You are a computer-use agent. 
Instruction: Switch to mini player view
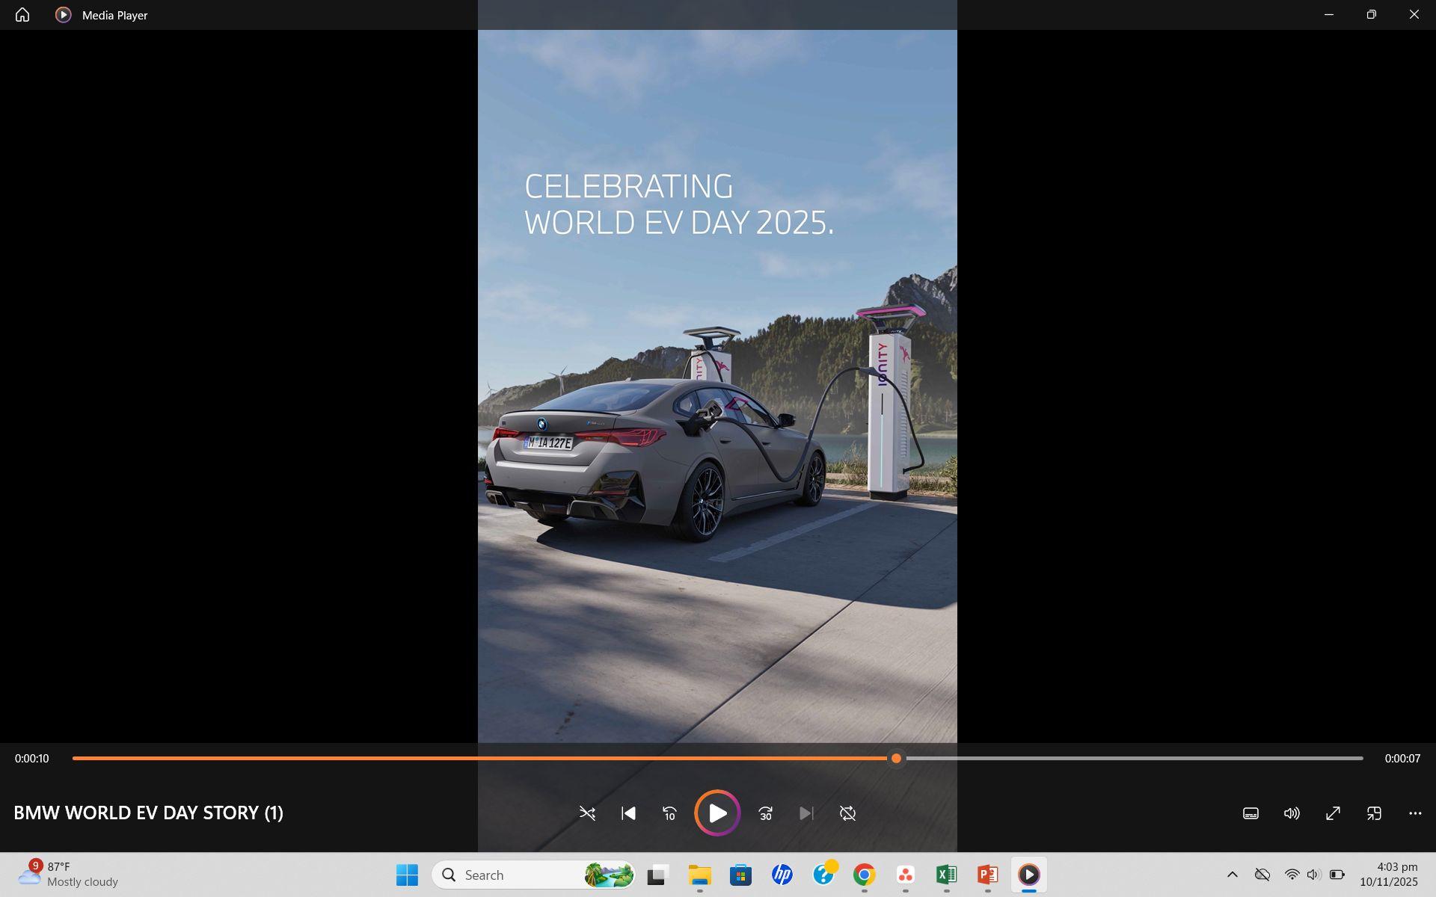pos(1374,813)
